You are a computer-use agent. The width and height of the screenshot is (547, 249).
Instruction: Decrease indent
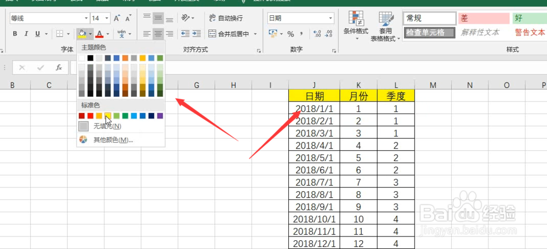click(x=185, y=34)
